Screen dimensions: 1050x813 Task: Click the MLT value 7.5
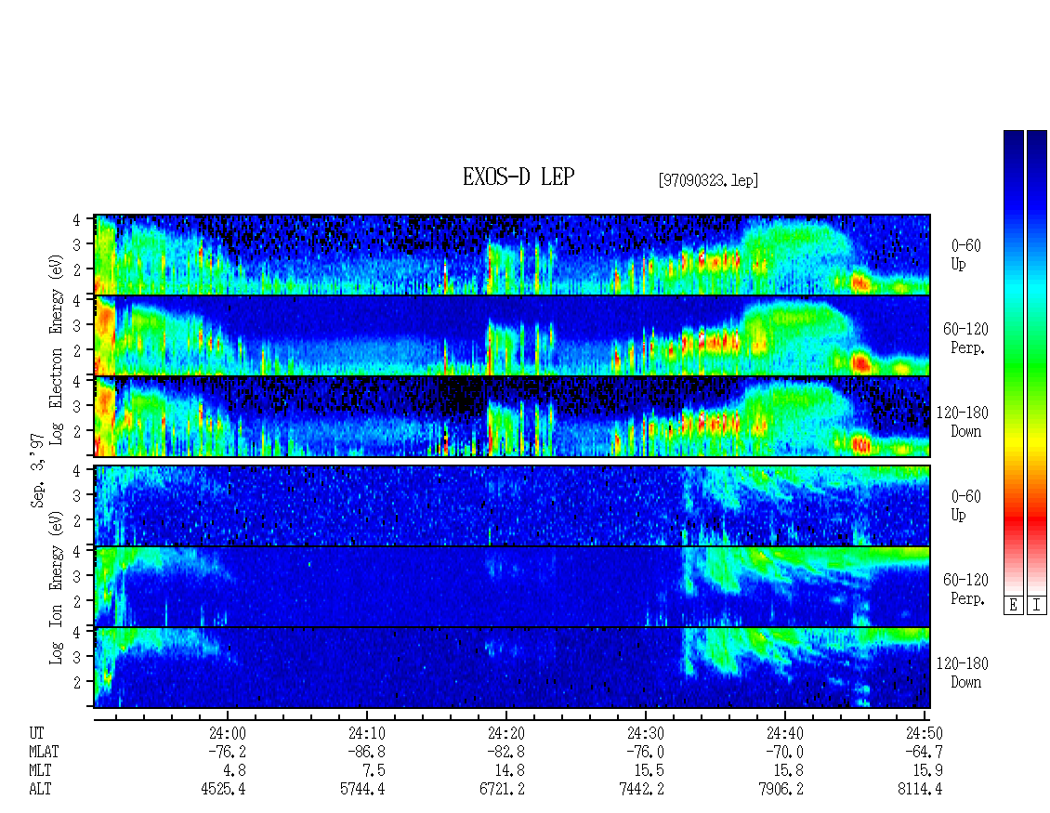(x=374, y=771)
